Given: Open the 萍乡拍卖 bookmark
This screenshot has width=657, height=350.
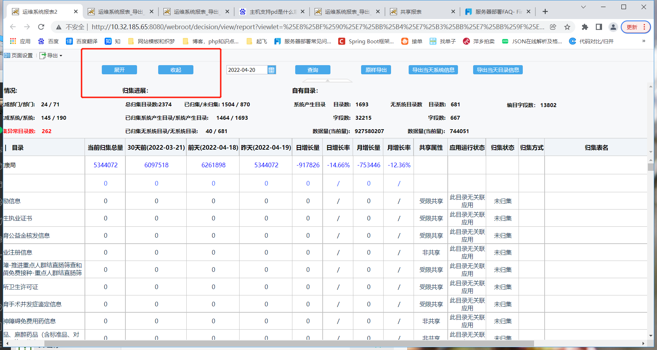Looking at the screenshot, I should (479, 41).
